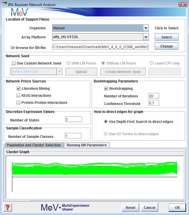Open Population and Cluster Selection tab
Viewport: 189px width, 215px height.
click(x=34, y=145)
